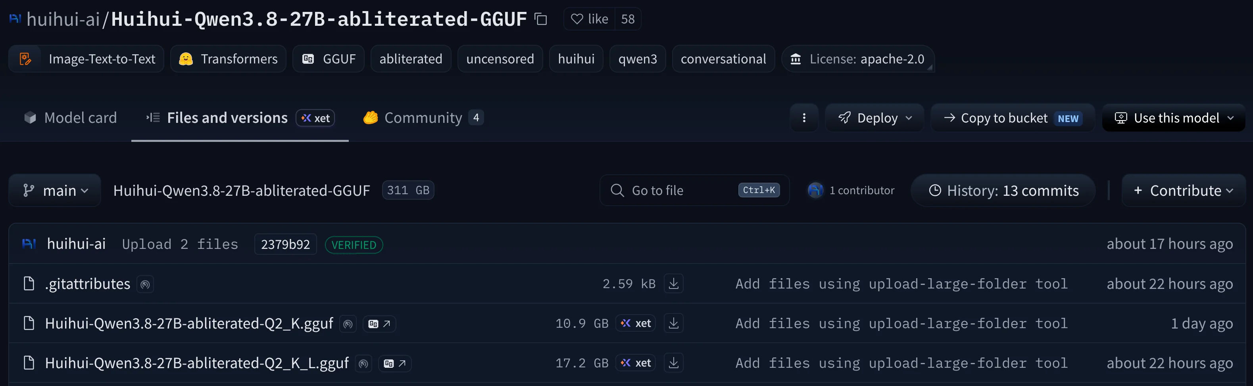Image resolution: width=1253 pixels, height=386 pixels.
Task: Expand the main branch dropdown
Action: pos(55,190)
